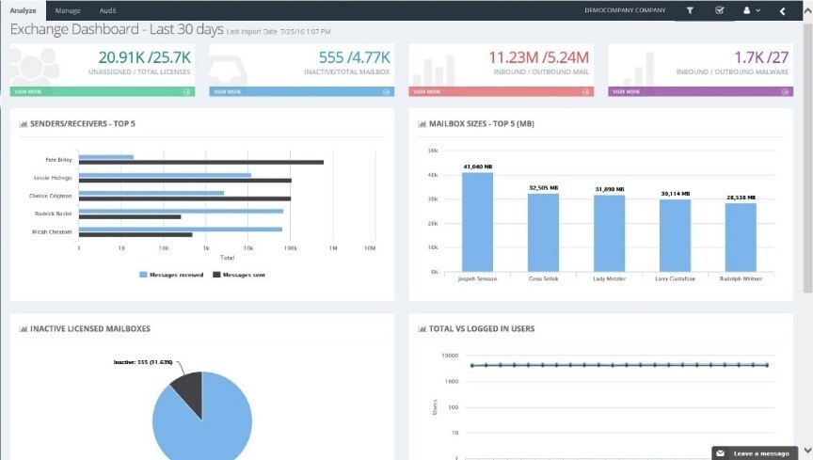Select Democompany Company selector
Viewport: 813px width, 460px height.
tap(625, 10)
